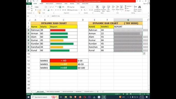Image resolution: width=176 pixels, height=99 pixels.
Task: Toggle Wrap Text
Action: tap(71, 7)
